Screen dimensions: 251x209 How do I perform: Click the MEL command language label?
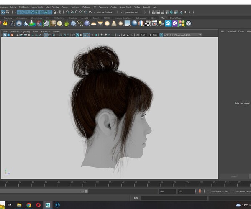click(136, 198)
